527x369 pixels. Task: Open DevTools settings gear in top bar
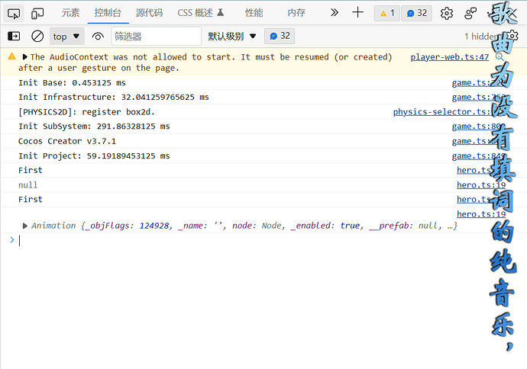(447, 14)
